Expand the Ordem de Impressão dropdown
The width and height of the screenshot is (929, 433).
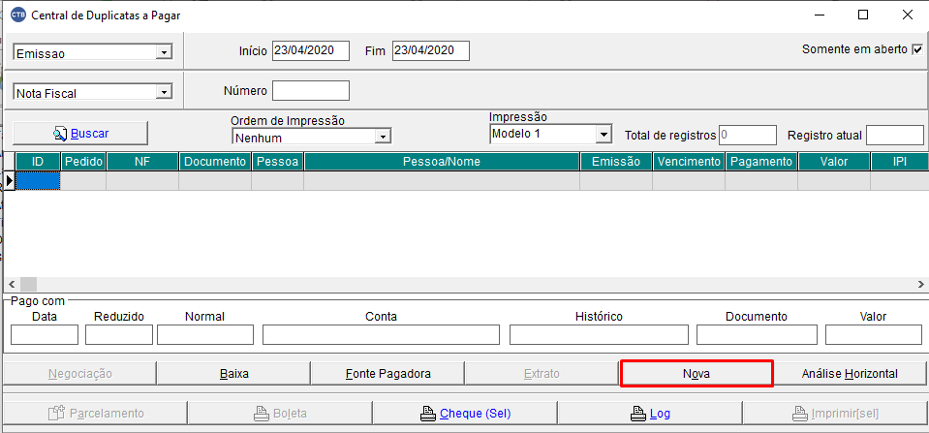(x=383, y=138)
